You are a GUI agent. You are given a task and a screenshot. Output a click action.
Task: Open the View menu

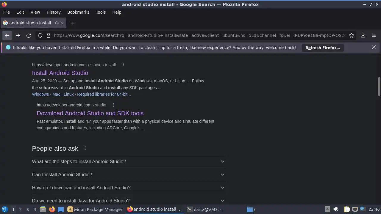(x=35, y=12)
